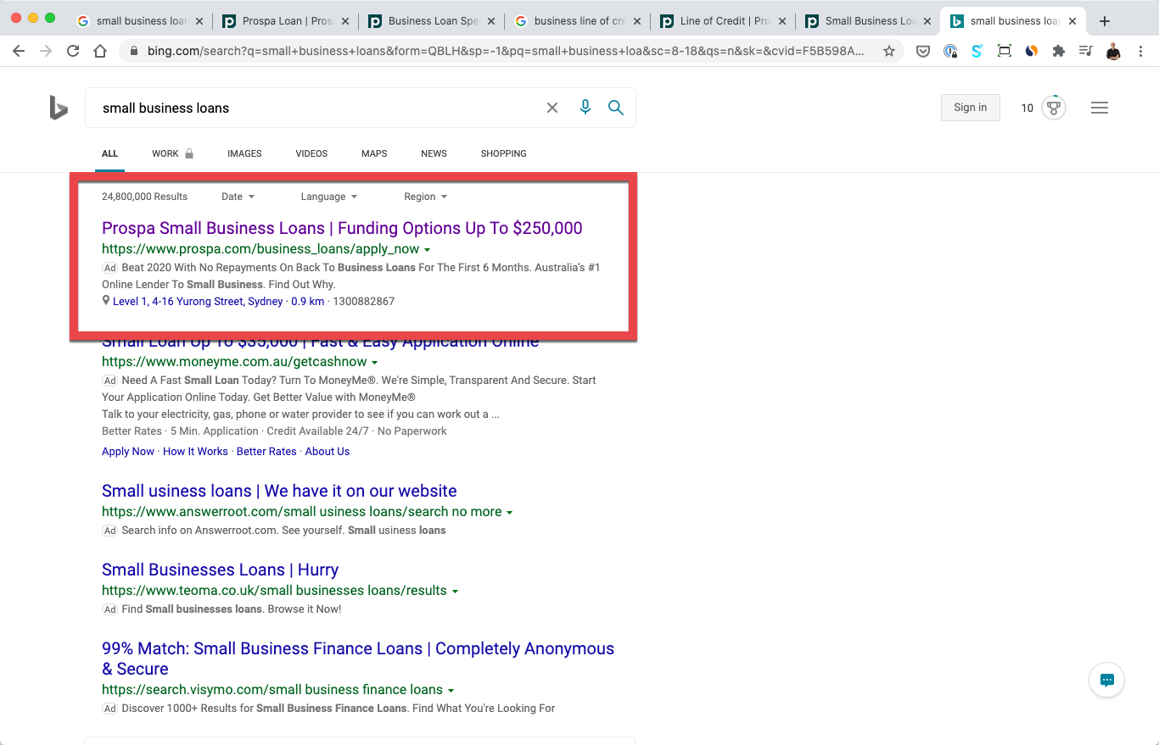Close the Prospa Loan tab
The height and width of the screenshot is (745, 1159).
click(x=345, y=21)
